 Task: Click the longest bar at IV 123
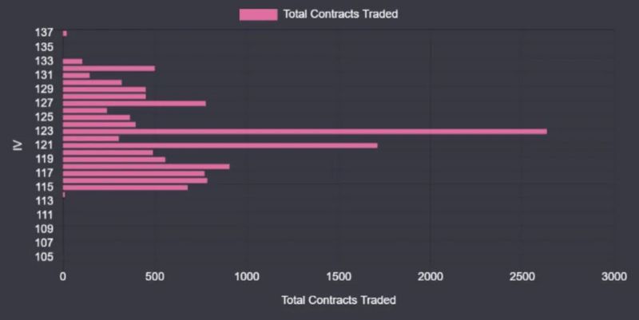[304, 131]
